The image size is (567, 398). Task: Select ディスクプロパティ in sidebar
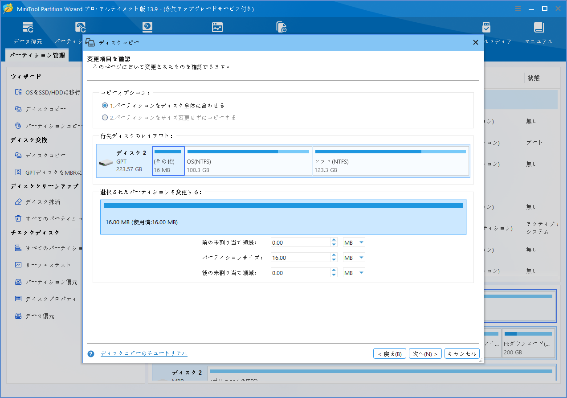point(45,299)
